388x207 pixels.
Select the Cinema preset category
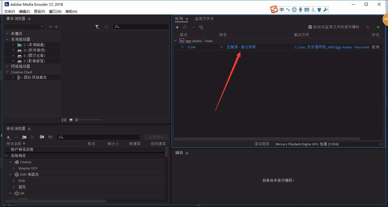point(26,162)
